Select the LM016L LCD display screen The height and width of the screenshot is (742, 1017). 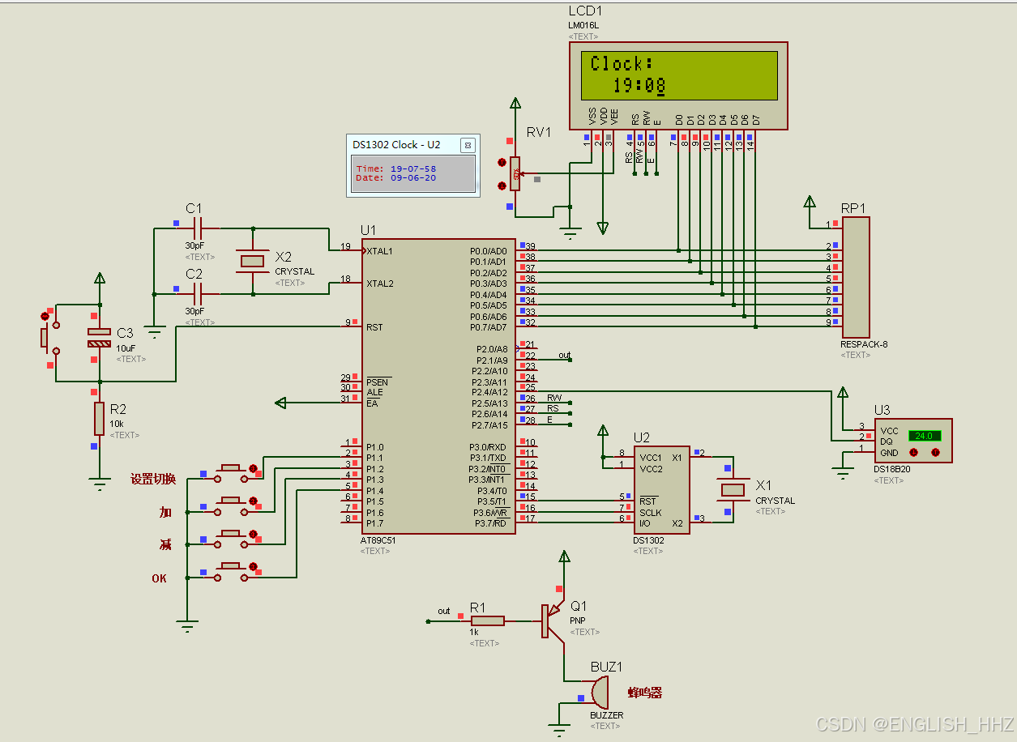click(679, 75)
